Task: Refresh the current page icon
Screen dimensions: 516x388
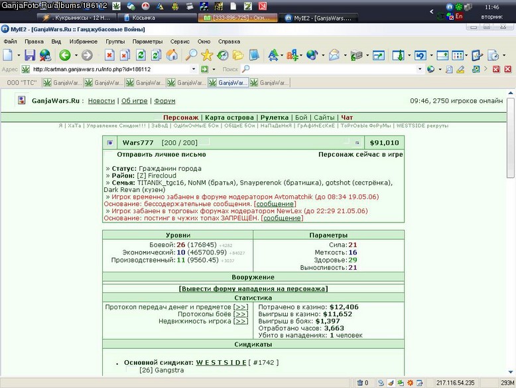Action: 141,55
